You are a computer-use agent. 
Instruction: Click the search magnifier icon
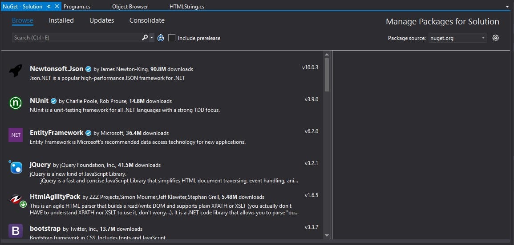pyautogui.click(x=145, y=38)
